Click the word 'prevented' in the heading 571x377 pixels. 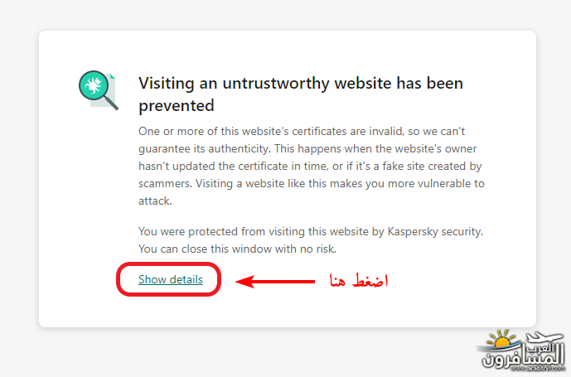pyautogui.click(x=177, y=105)
